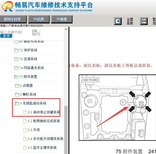Click the 2 喇叭系统 folder icon
Image resolution: width=156 pixels, height=154 pixels.
pyautogui.click(x=17, y=95)
